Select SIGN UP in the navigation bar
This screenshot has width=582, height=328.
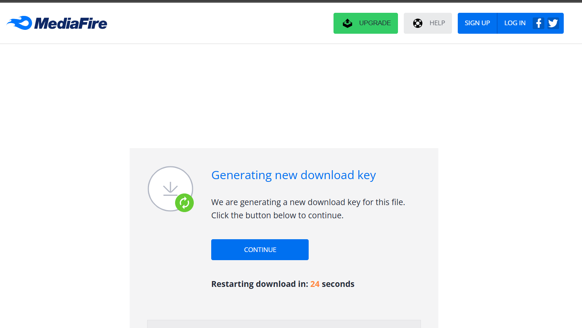point(477,23)
